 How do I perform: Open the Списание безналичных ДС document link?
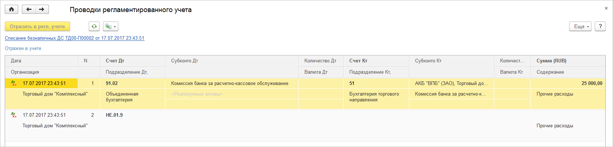(74, 38)
